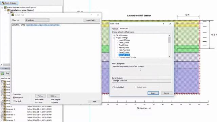Click the help question mark in Insert Field dialog
The width and height of the screenshot is (217, 122).
[163, 24]
